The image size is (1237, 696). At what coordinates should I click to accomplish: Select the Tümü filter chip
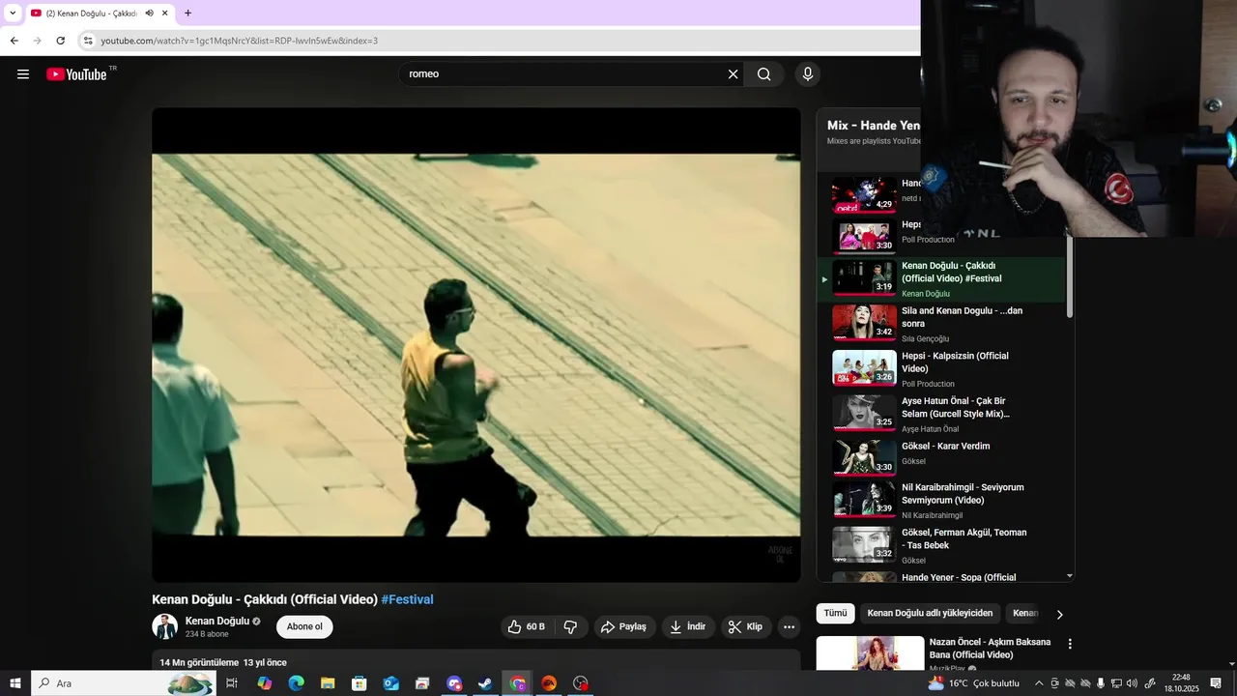click(835, 613)
